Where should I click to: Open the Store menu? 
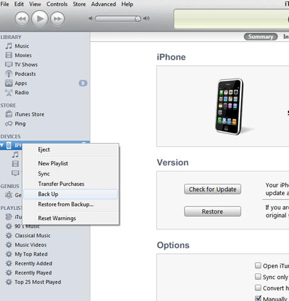tap(79, 4)
